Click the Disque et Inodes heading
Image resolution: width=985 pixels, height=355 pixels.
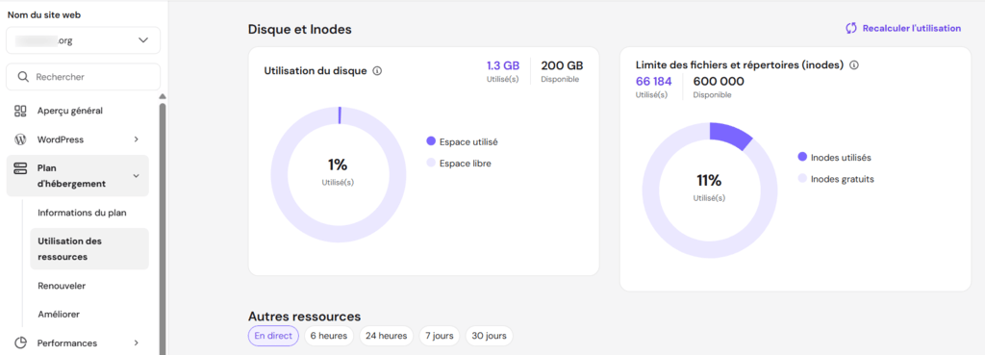tap(300, 29)
